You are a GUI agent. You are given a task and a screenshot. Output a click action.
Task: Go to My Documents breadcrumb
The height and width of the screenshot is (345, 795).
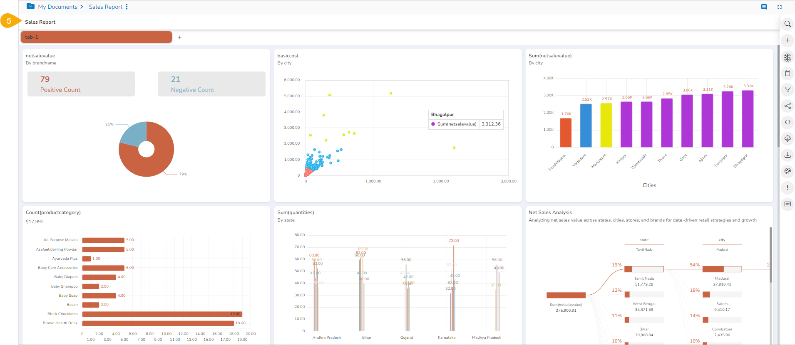pyautogui.click(x=57, y=7)
